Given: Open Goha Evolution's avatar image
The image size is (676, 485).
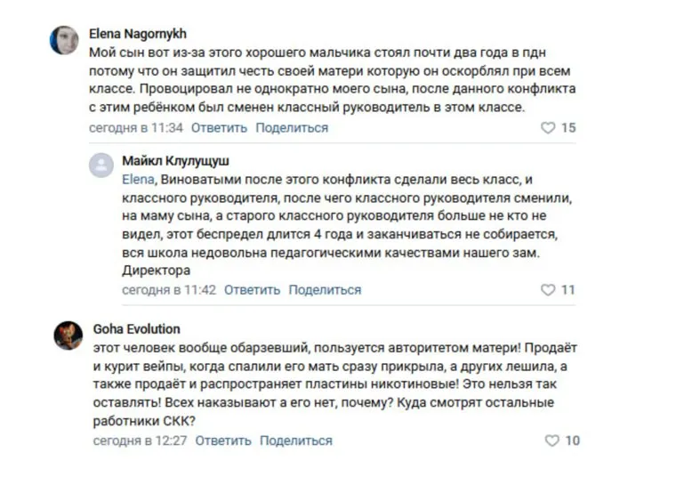Looking at the screenshot, I should coord(68,335).
